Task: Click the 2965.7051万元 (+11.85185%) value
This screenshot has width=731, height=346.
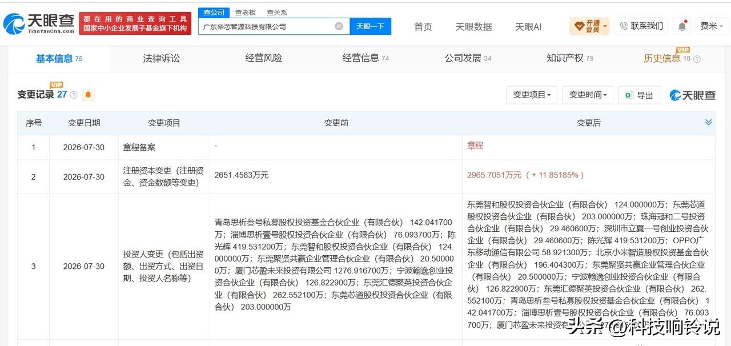Action: pyautogui.click(x=525, y=175)
